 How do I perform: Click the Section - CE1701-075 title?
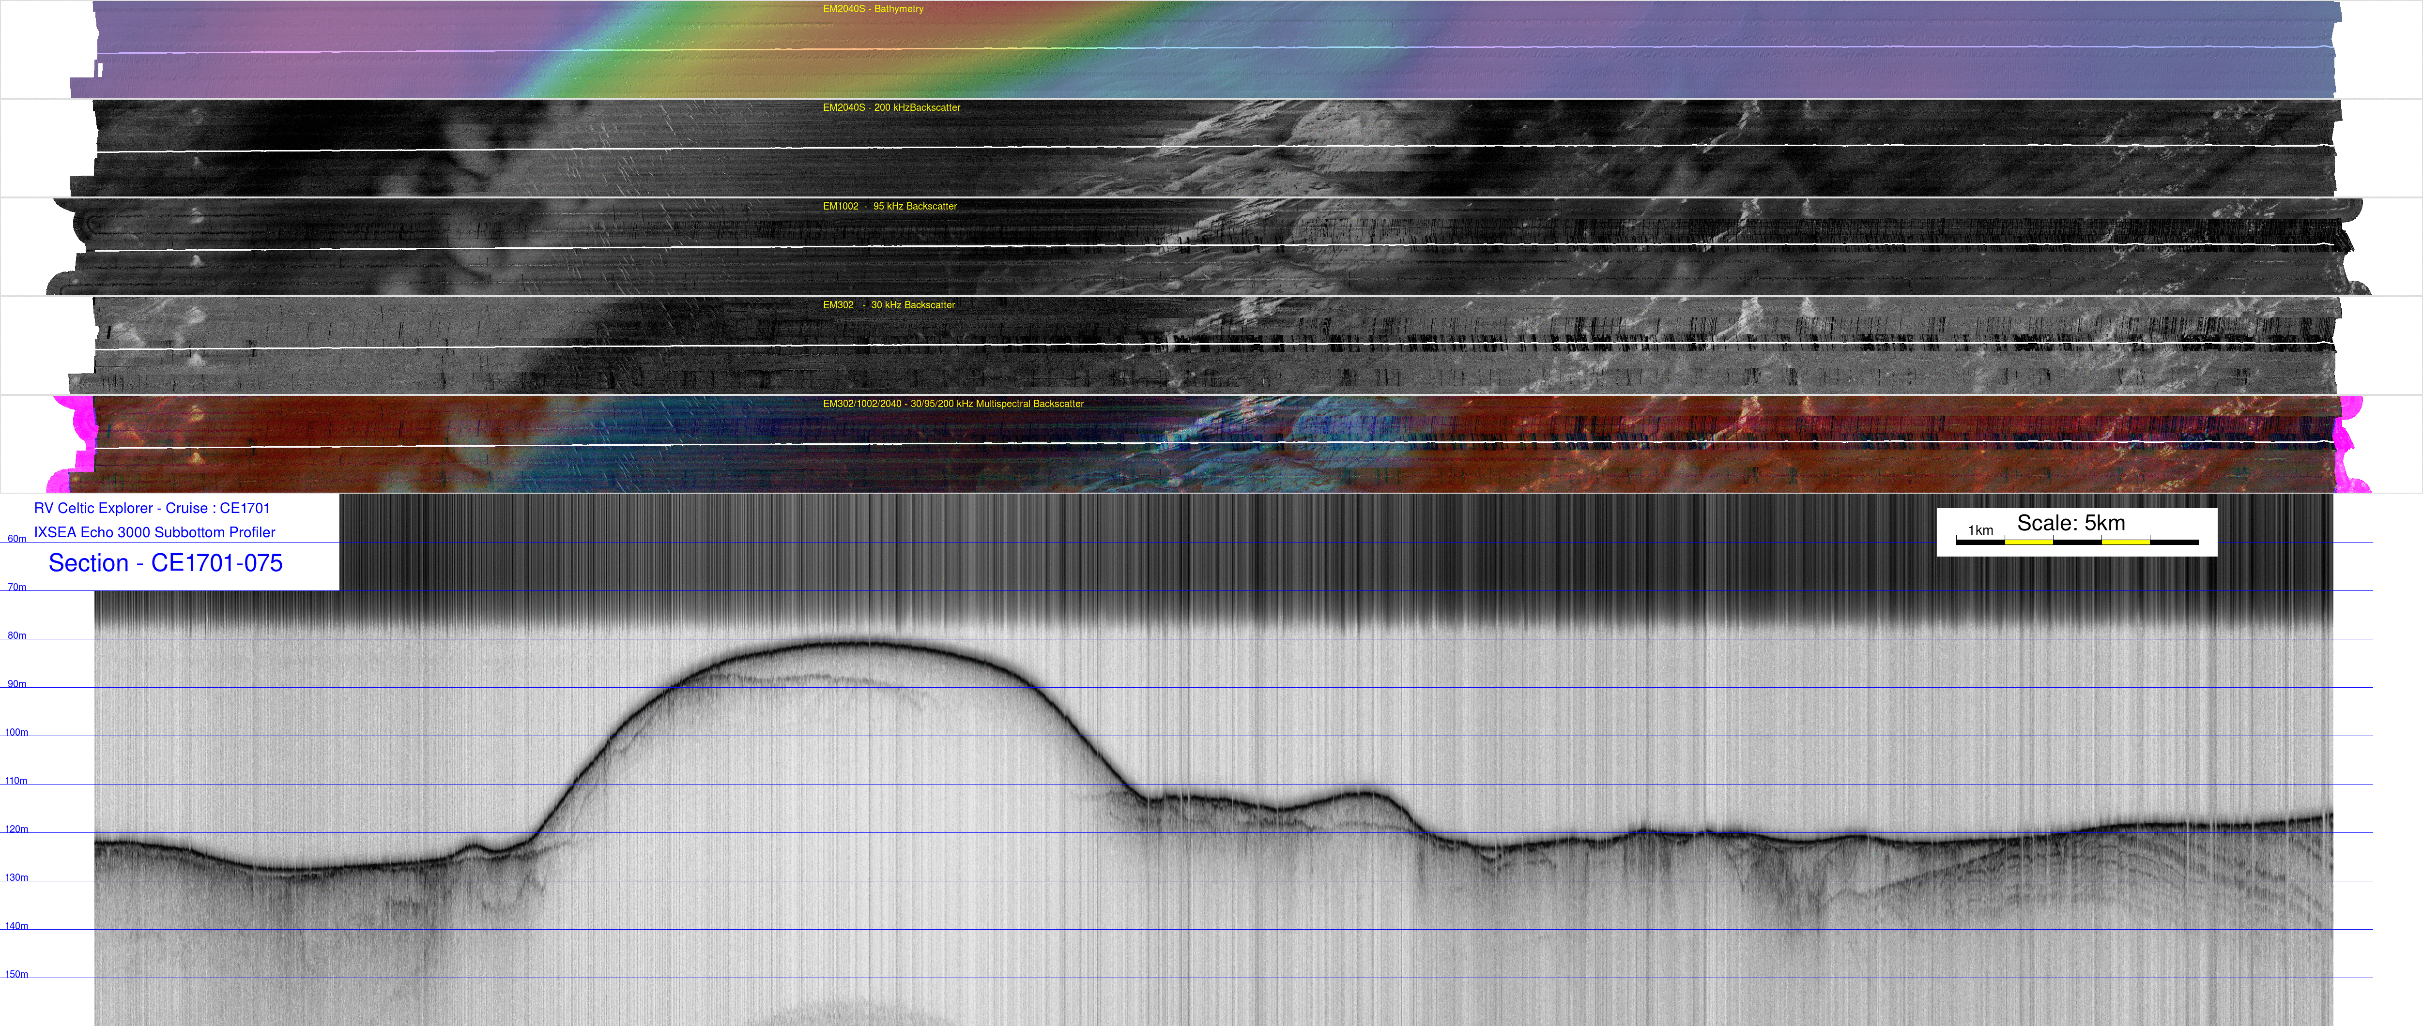pos(166,563)
